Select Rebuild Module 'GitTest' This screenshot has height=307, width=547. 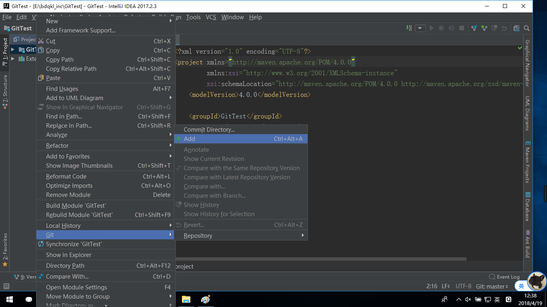(106, 215)
